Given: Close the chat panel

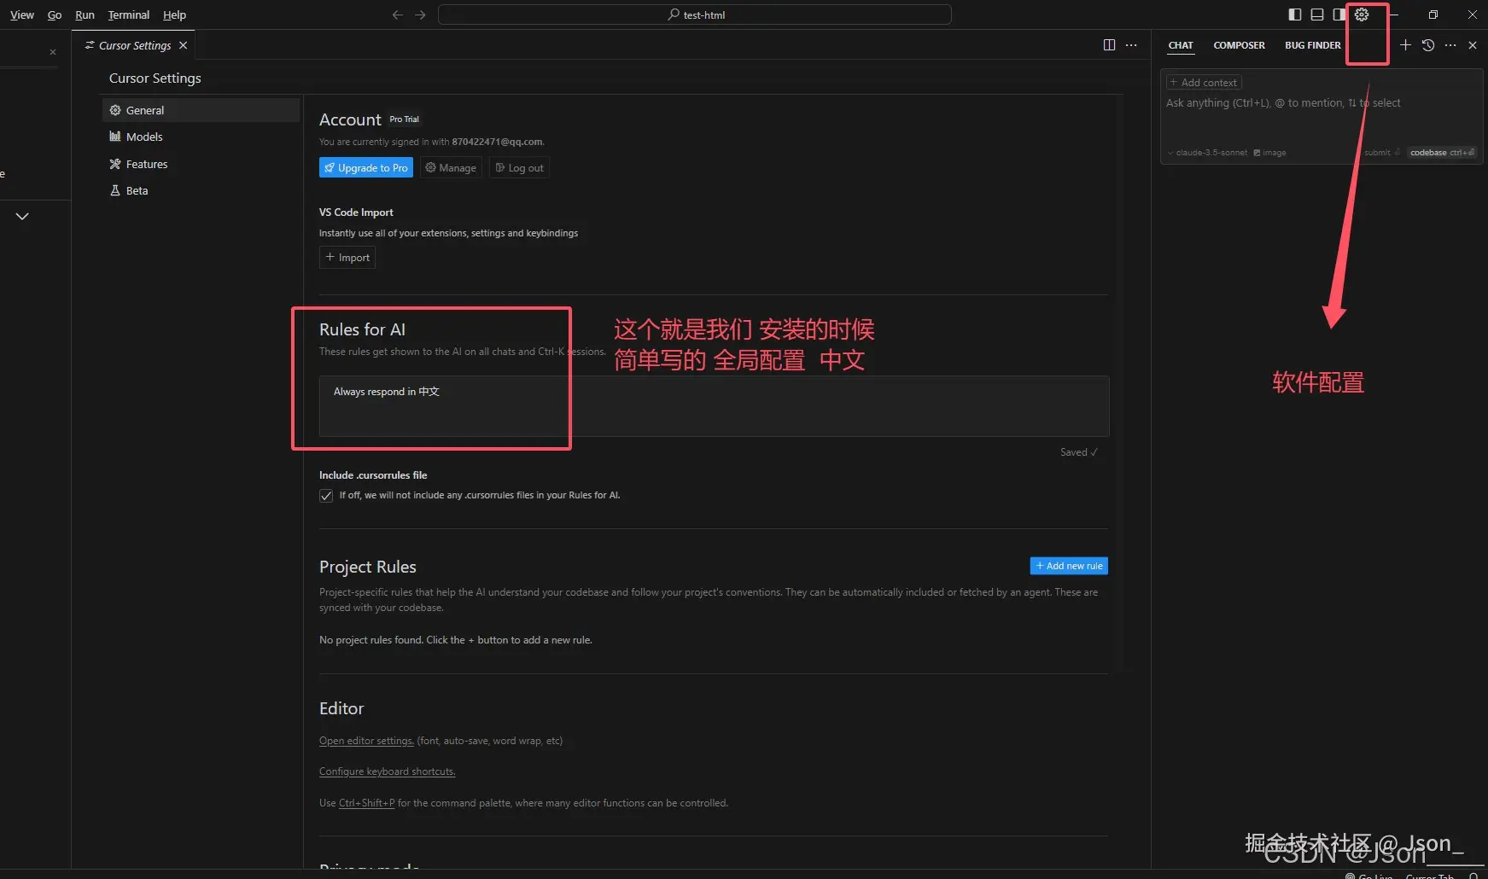Looking at the screenshot, I should tap(1473, 45).
